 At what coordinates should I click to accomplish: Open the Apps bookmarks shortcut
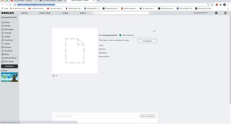click(x=5, y=9)
